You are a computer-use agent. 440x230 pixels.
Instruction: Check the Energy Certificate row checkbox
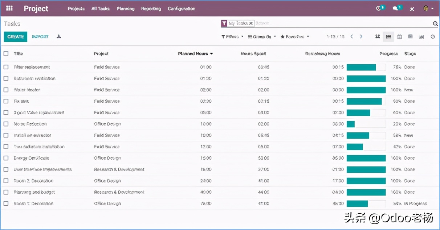(6, 158)
